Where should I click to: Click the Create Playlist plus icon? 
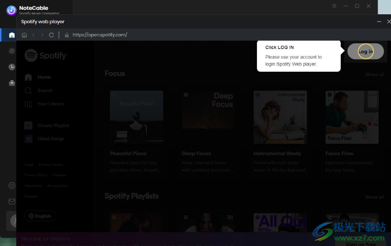tap(28, 125)
